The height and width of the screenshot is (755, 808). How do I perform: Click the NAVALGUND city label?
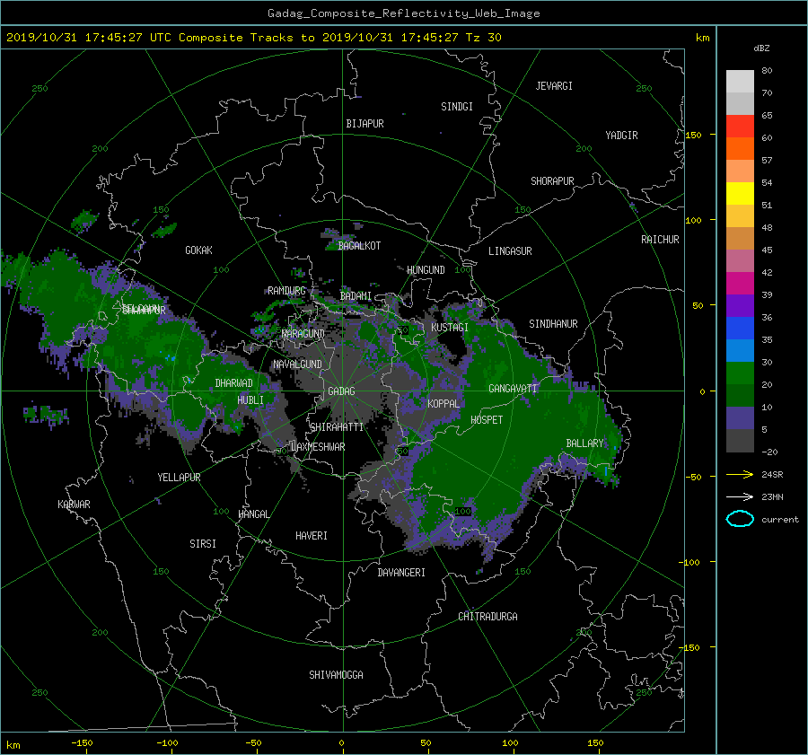click(297, 364)
